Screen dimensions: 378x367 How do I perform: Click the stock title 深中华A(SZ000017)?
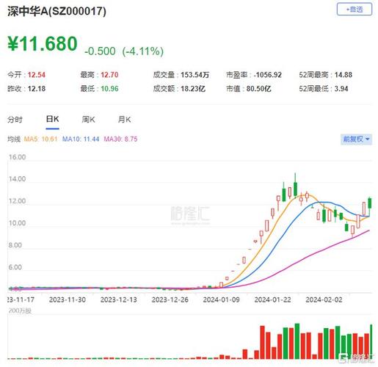click(x=57, y=11)
